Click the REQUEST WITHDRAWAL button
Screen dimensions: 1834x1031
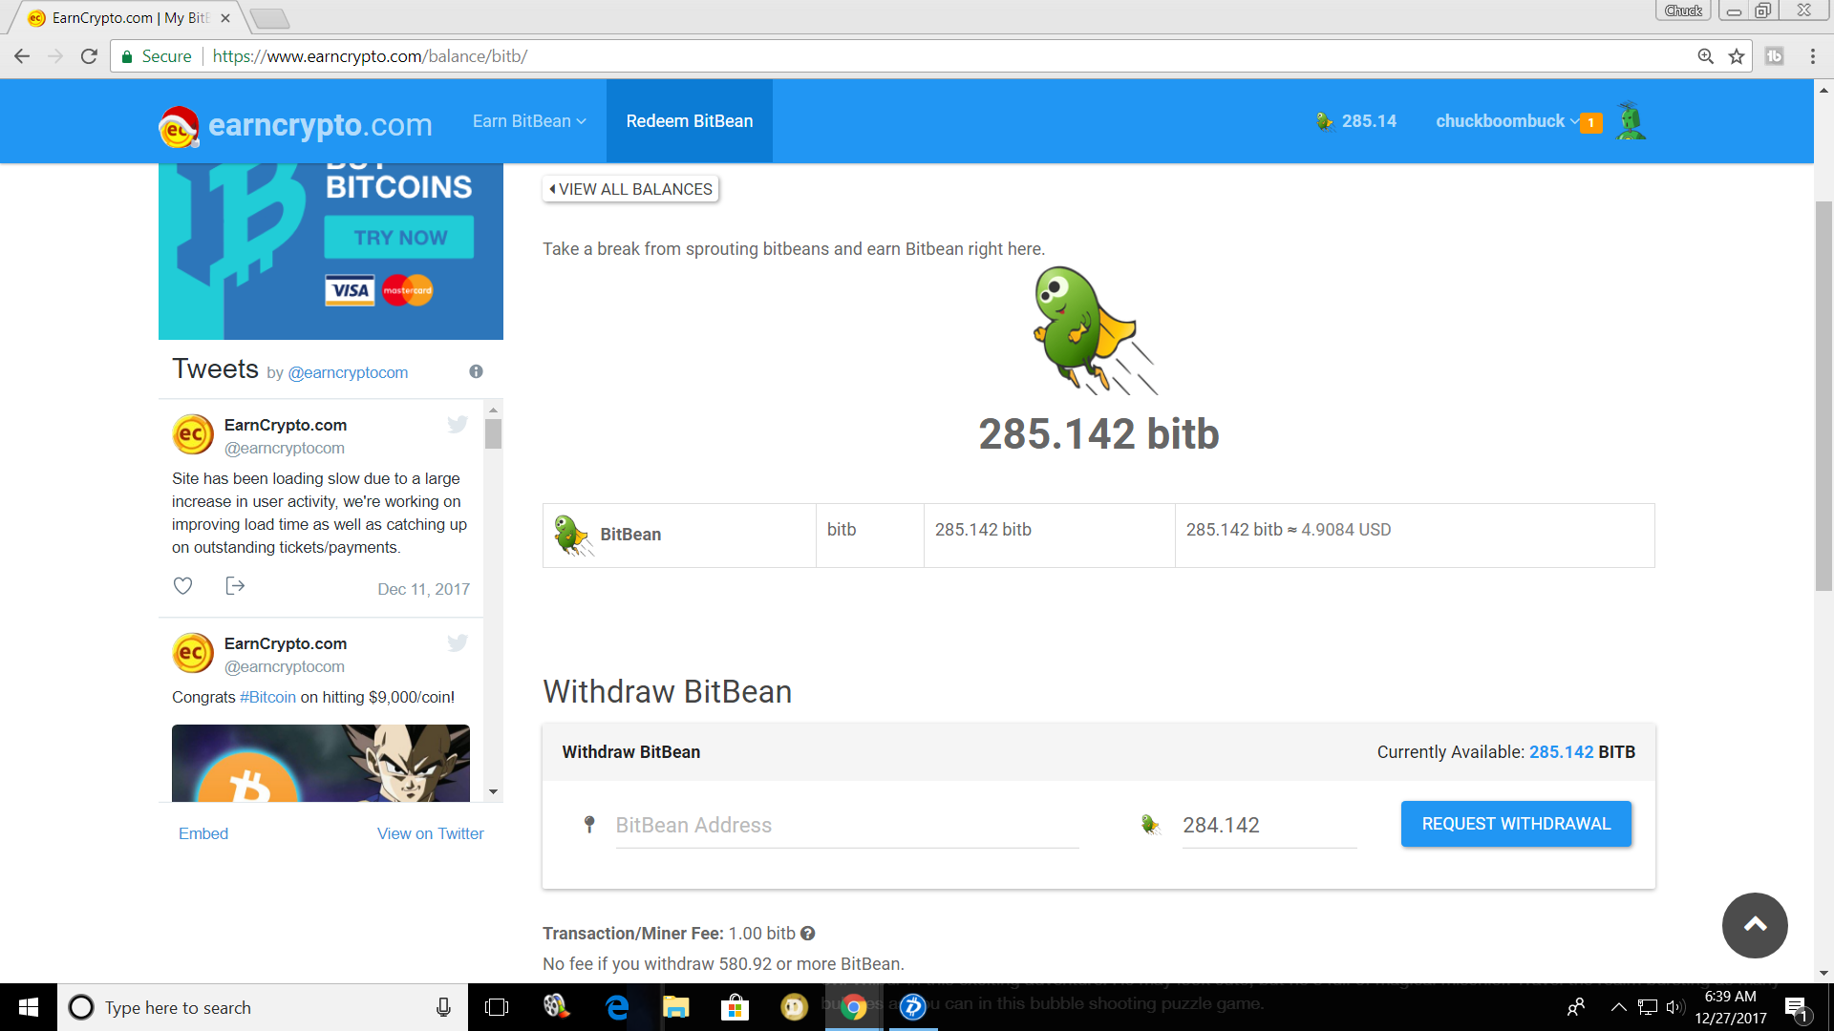1516,823
